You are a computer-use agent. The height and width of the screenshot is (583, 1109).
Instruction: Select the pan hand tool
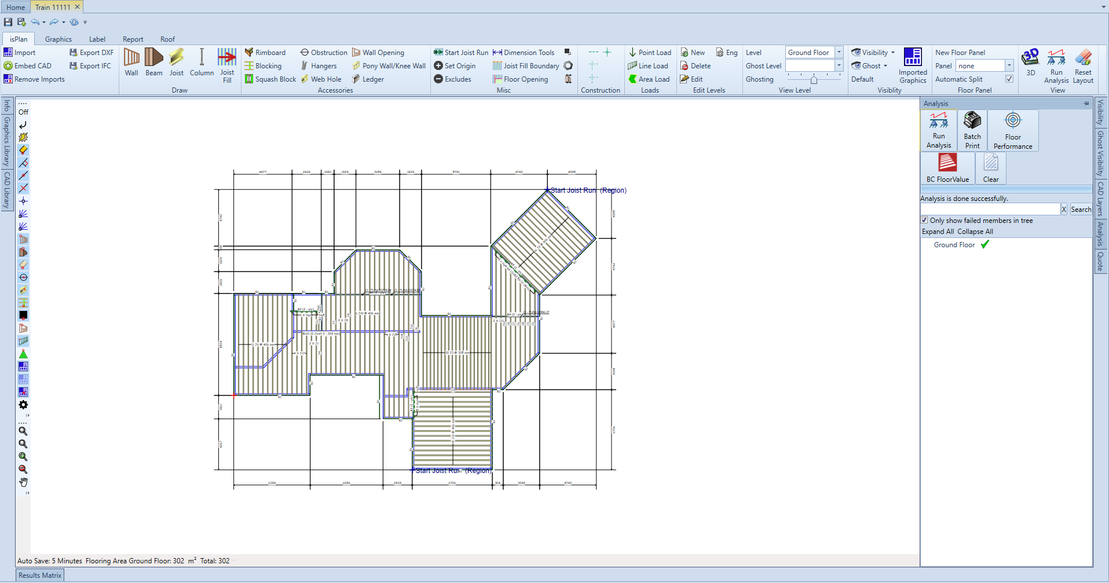pos(23,482)
